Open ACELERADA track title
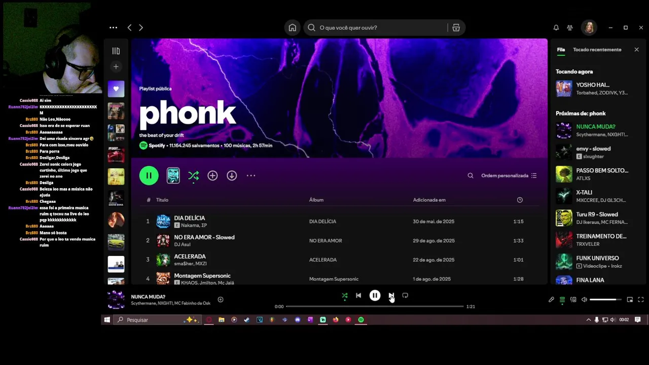The height and width of the screenshot is (365, 649). pyautogui.click(x=190, y=257)
